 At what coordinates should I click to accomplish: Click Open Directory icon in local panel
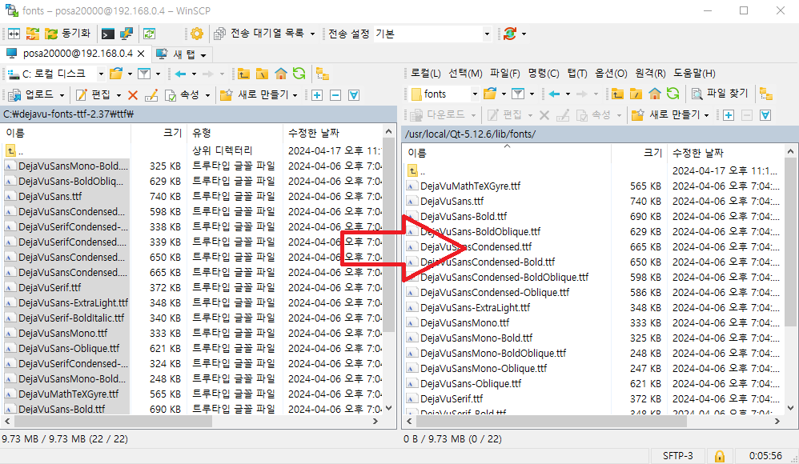pos(117,74)
